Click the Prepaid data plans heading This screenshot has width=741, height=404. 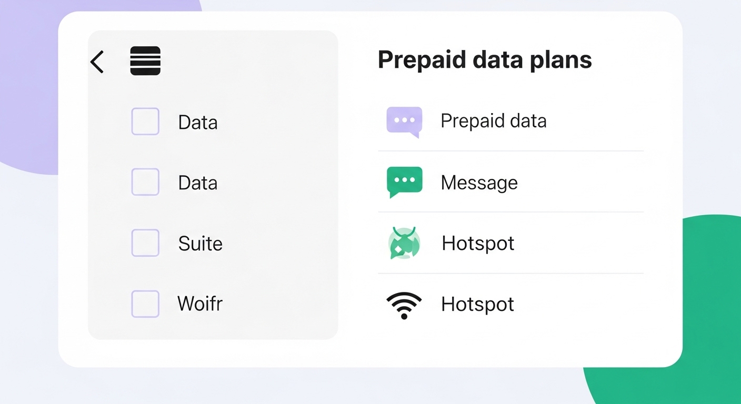(485, 60)
